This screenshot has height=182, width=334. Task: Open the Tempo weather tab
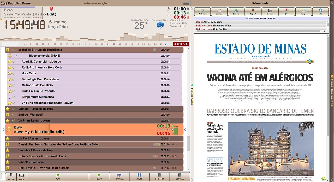tap(303, 12)
